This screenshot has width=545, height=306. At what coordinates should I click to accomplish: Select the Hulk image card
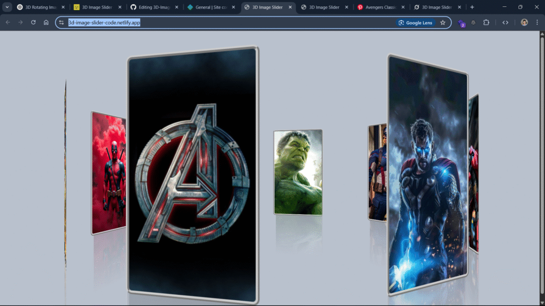pyautogui.click(x=298, y=172)
